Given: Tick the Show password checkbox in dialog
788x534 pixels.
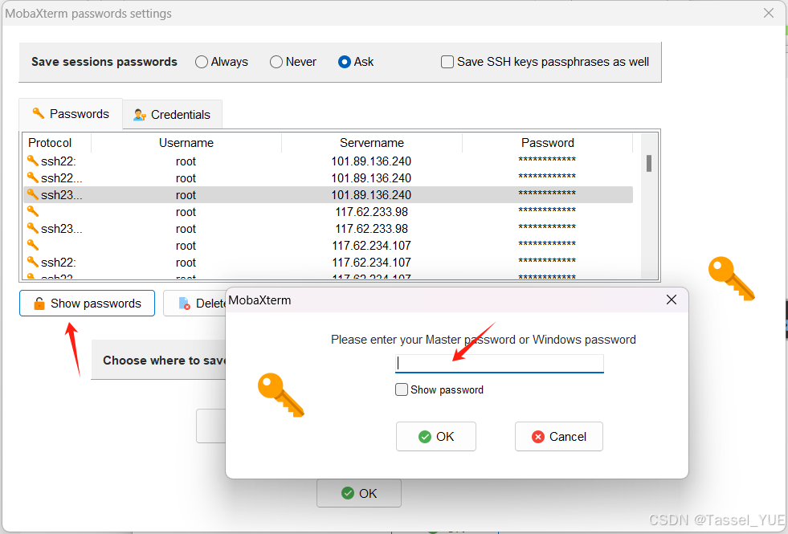Looking at the screenshot, I should [x=401, y=389].
